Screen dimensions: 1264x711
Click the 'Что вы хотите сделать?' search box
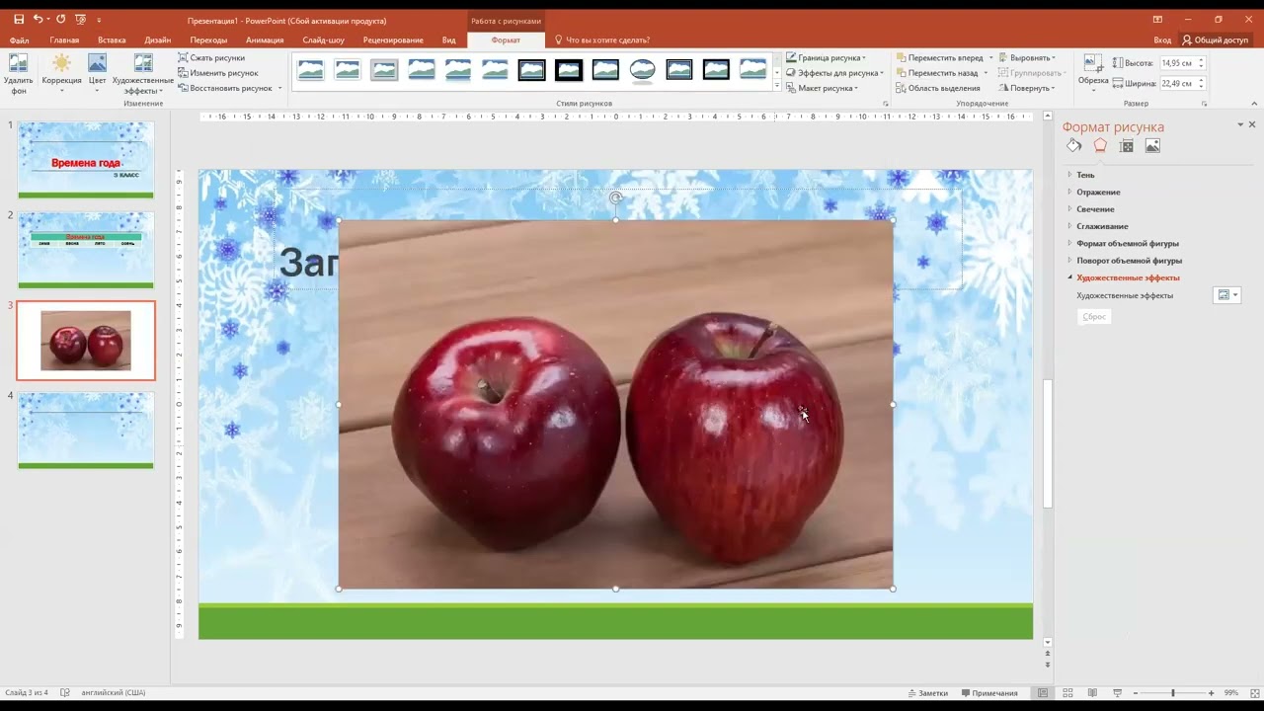point(601,40)
